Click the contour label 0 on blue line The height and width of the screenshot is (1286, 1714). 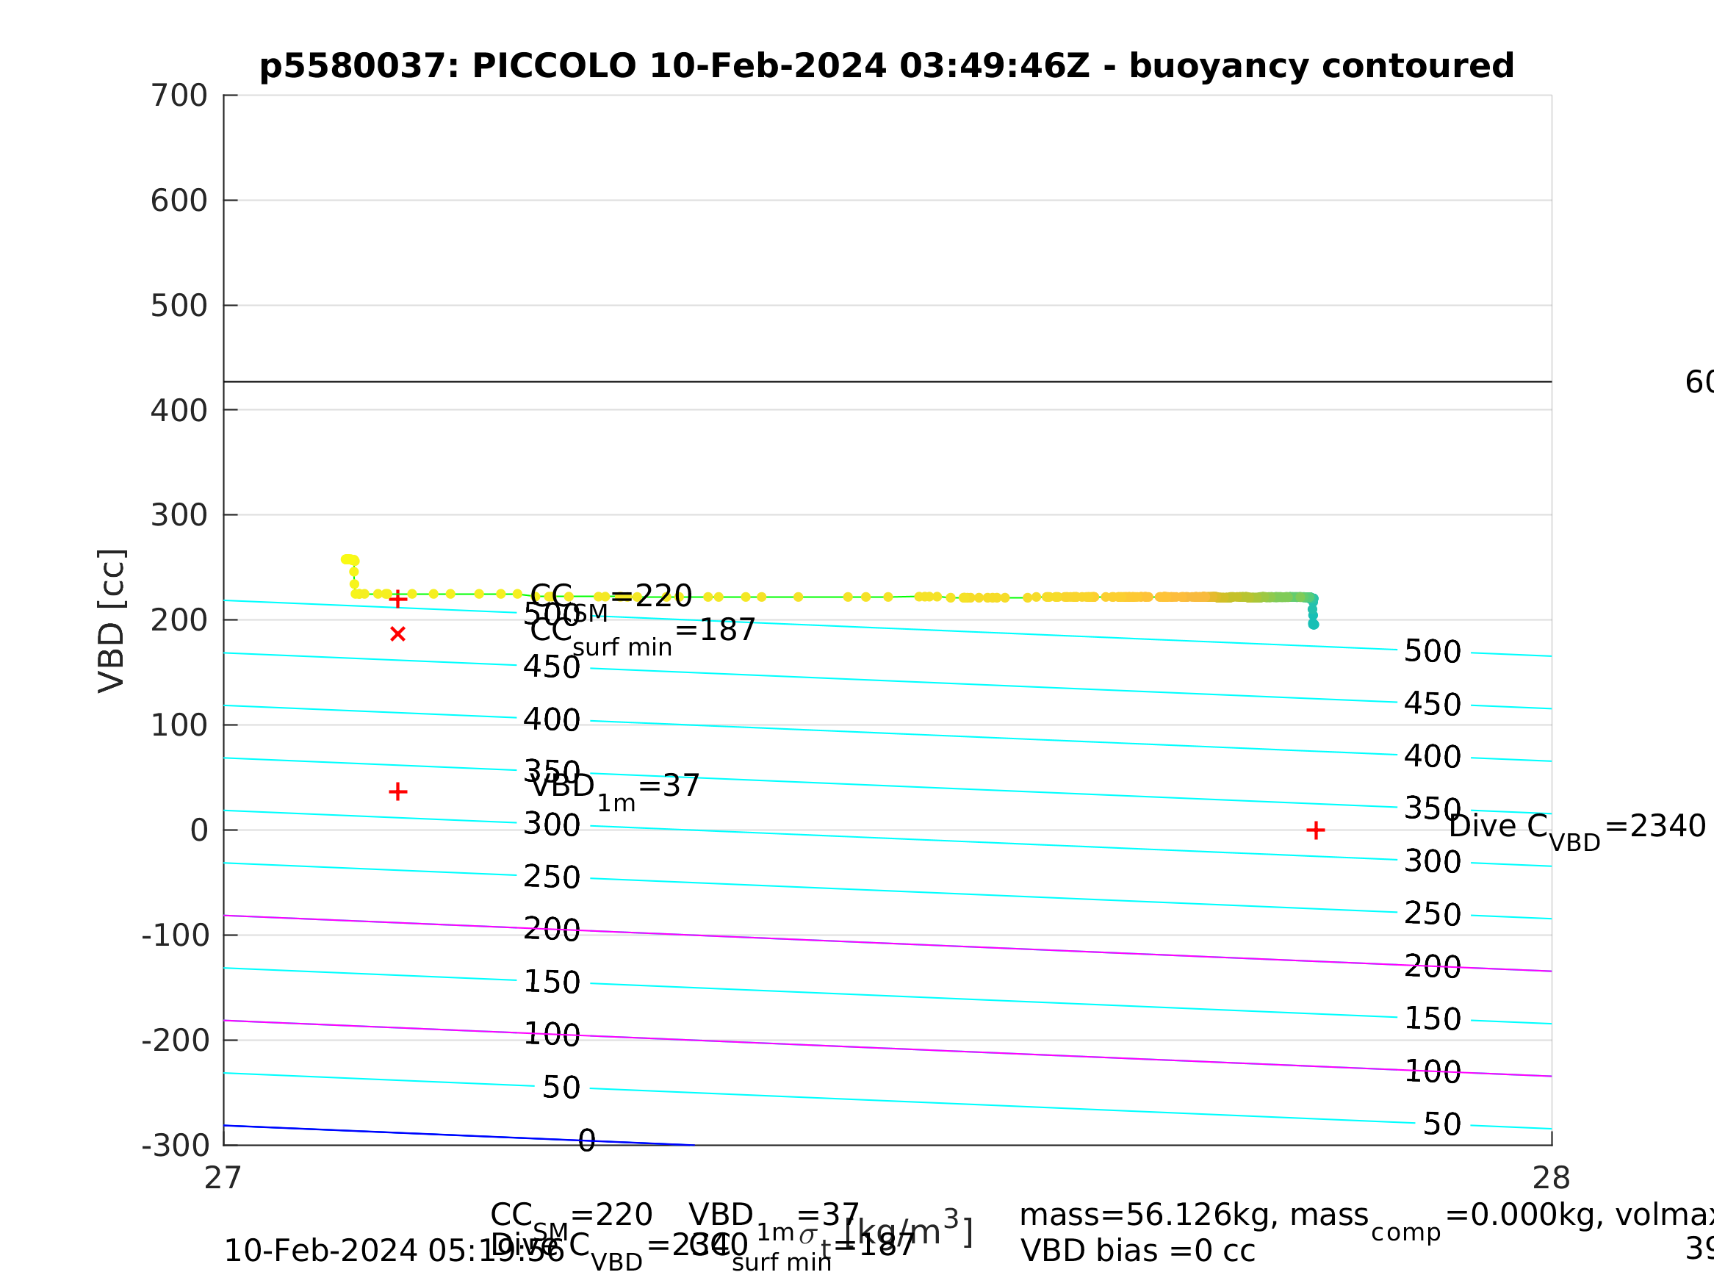pos(586,1140)
